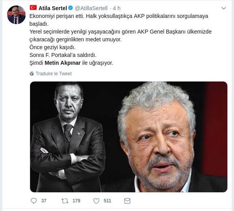This screenshot has height=211, width=234.
Task: Click Traduire le Tweet link
Action: (54, 74)
